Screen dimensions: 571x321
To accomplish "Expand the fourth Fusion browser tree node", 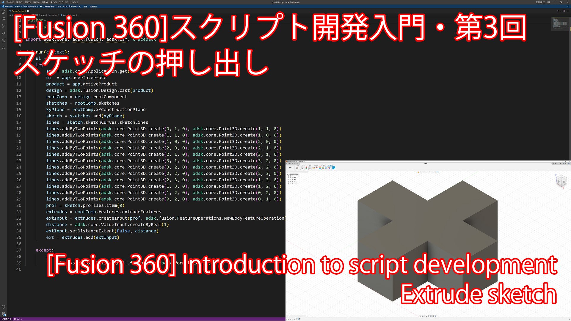I will point(289,181).
